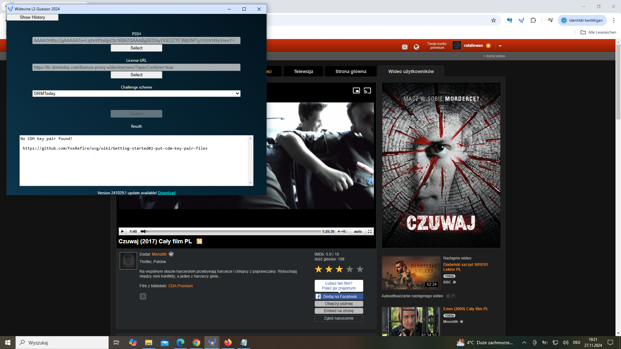
Task: Open the messages envelope icon on CDA header
Action: [x=405, y=47]
